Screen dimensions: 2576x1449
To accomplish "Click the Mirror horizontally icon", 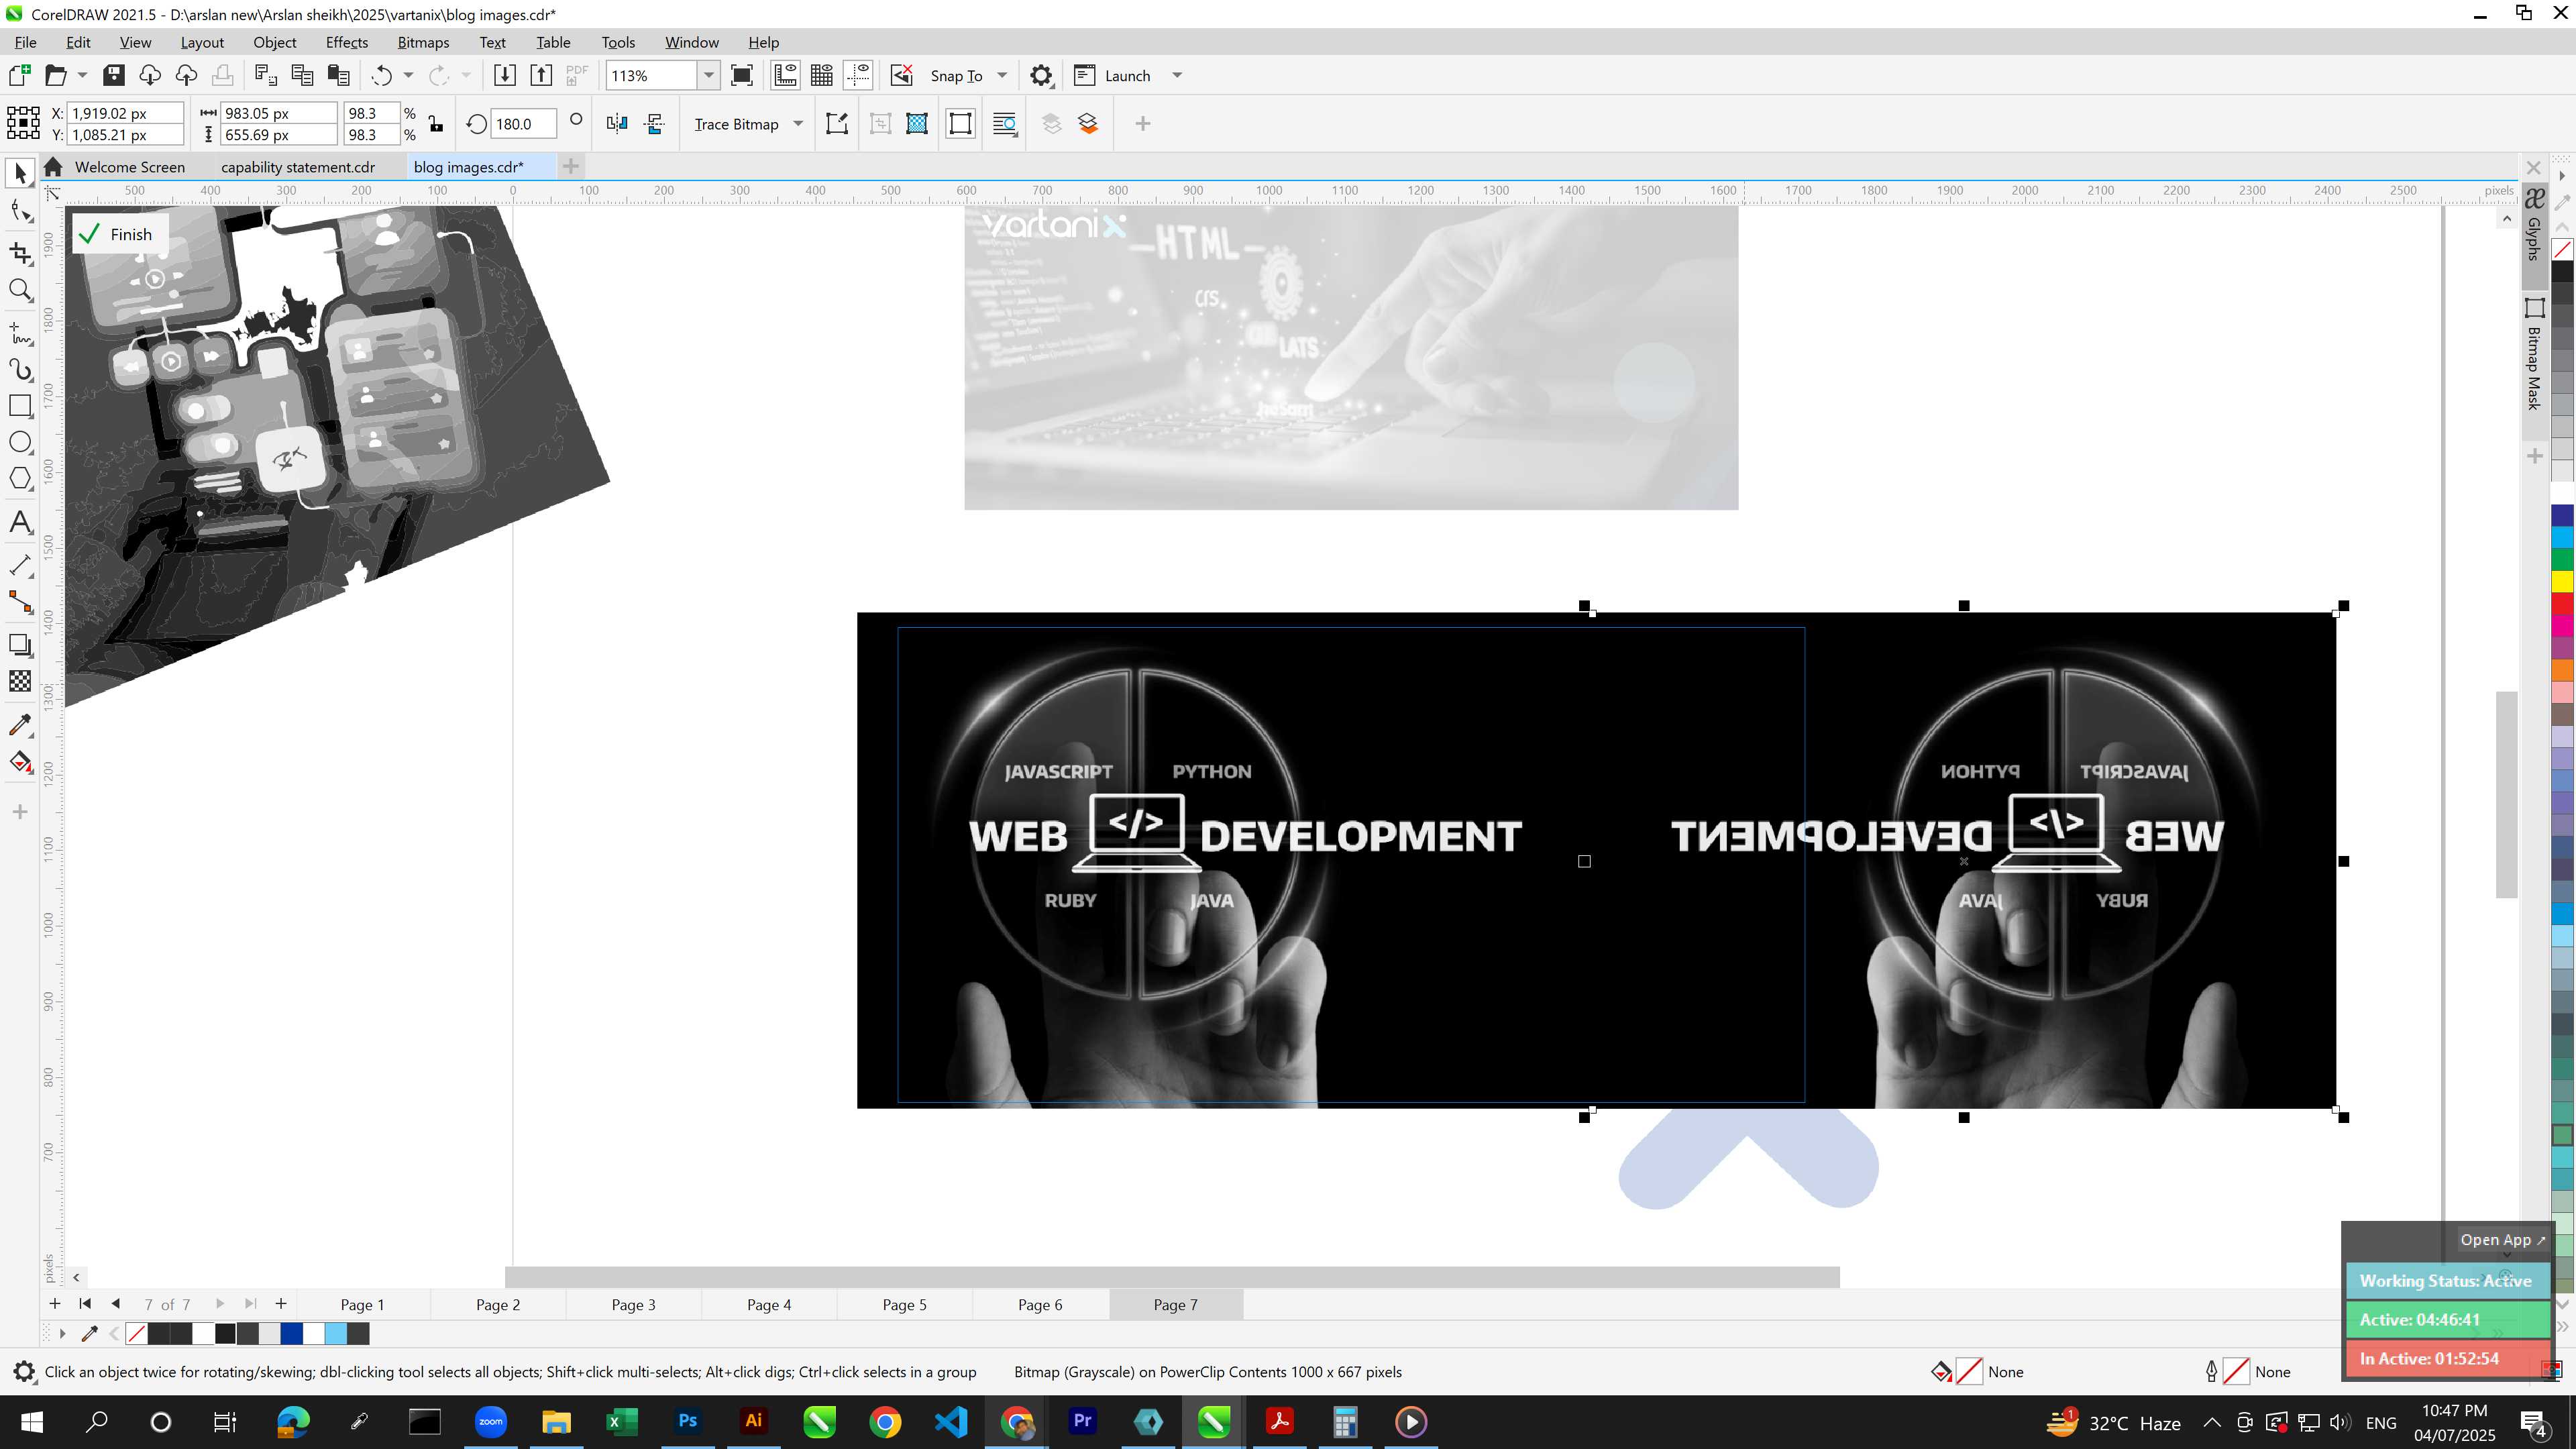I will click(x=617, y=124).
